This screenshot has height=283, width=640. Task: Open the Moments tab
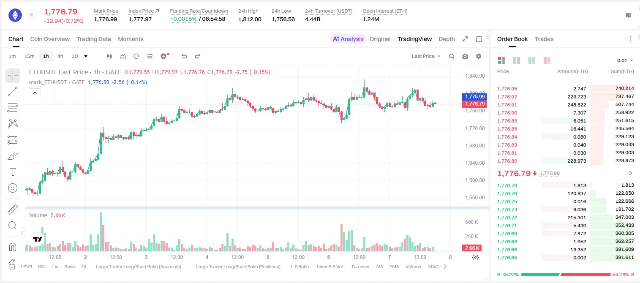click(131, 39)
